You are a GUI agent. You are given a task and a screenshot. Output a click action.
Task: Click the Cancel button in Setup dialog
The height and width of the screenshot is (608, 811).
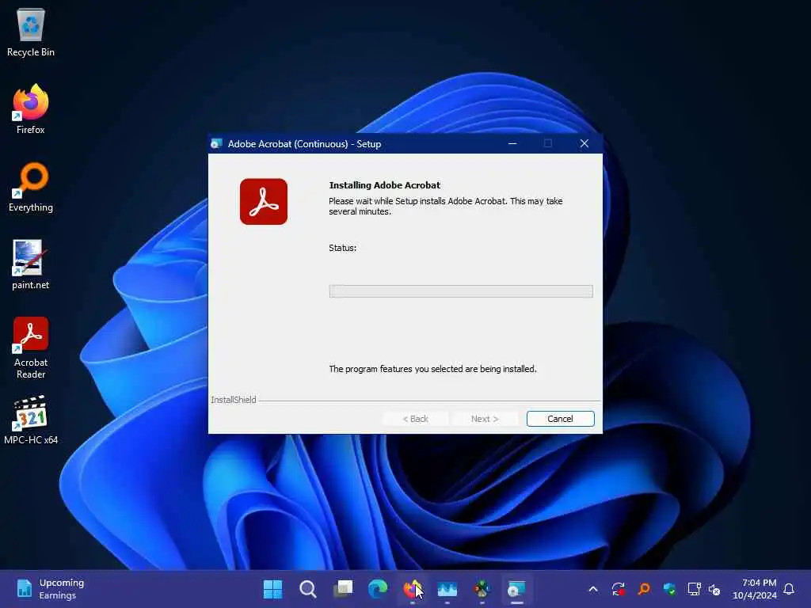[x=560, y=419]
